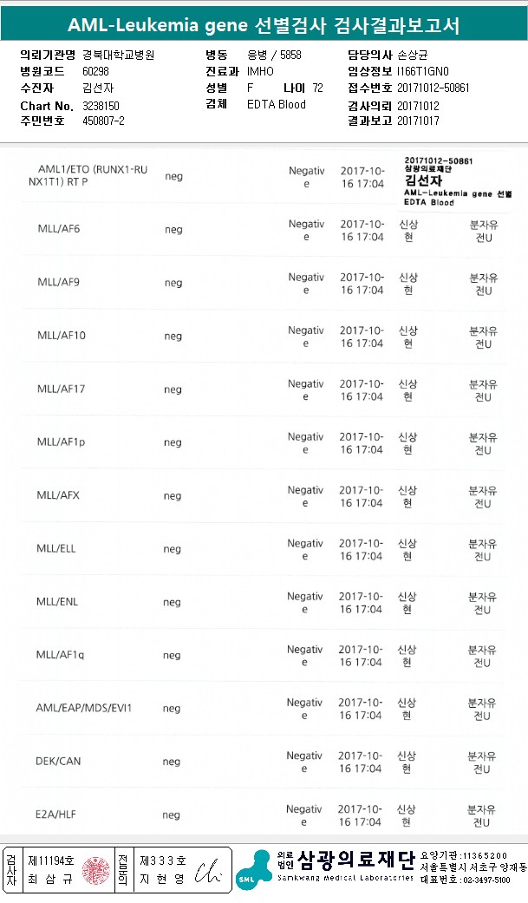
Task: Click the Chart No. value 3238150
Action: click(x=101, y=105)
